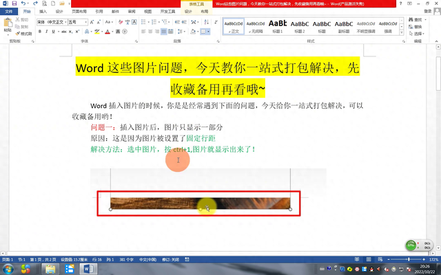Toggle superscript formatting
The height and width of the screenshot is (275, 441).
[x=77, y=32]
